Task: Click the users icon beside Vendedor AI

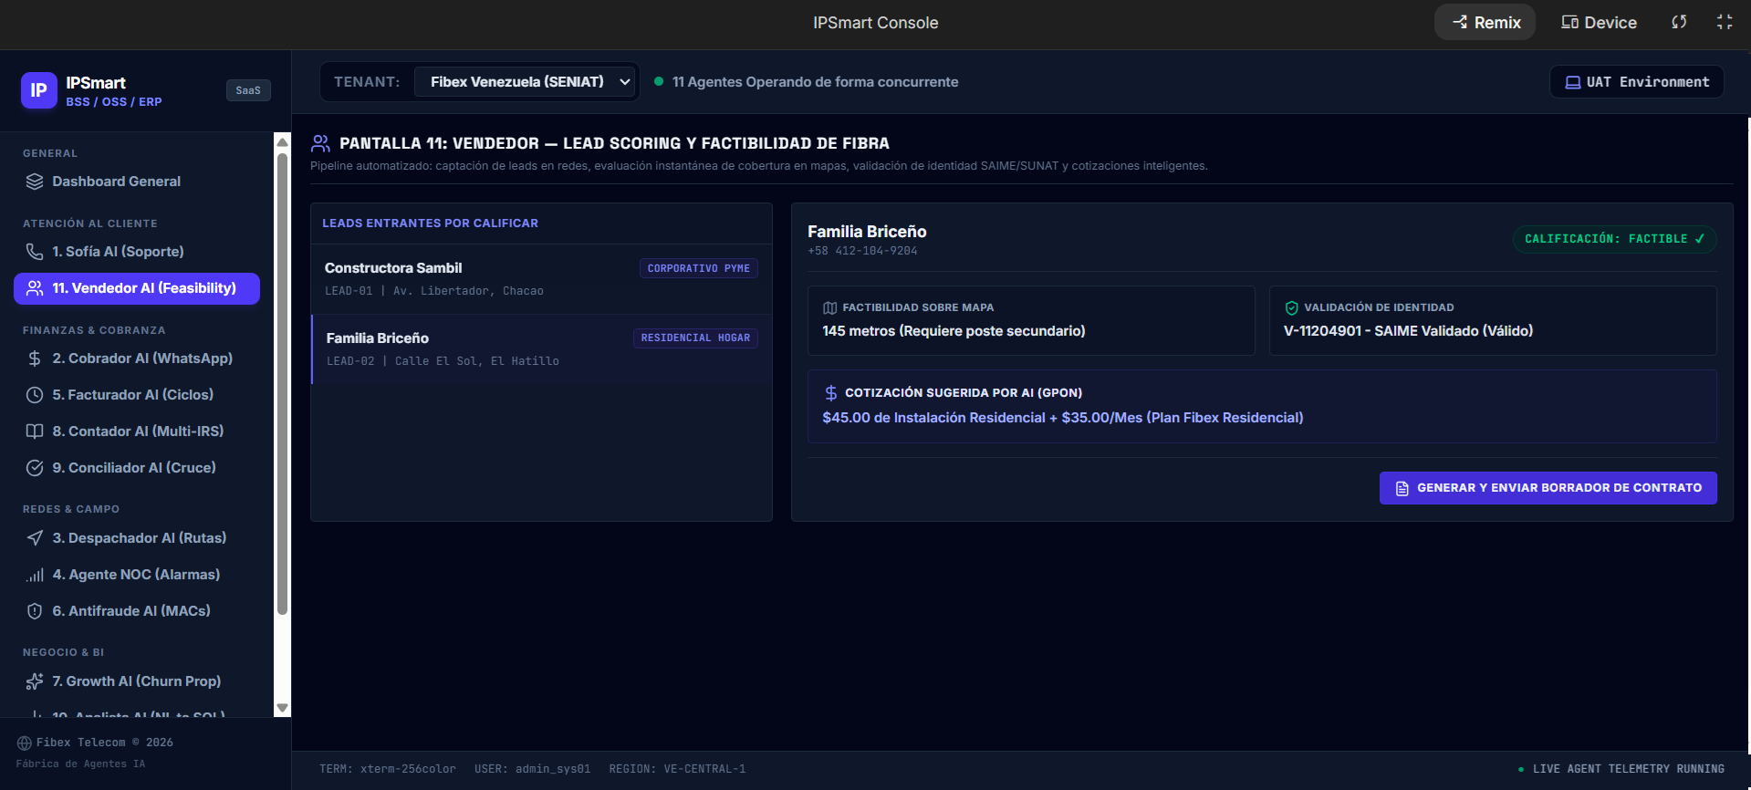Action: (x=35, y=288)
